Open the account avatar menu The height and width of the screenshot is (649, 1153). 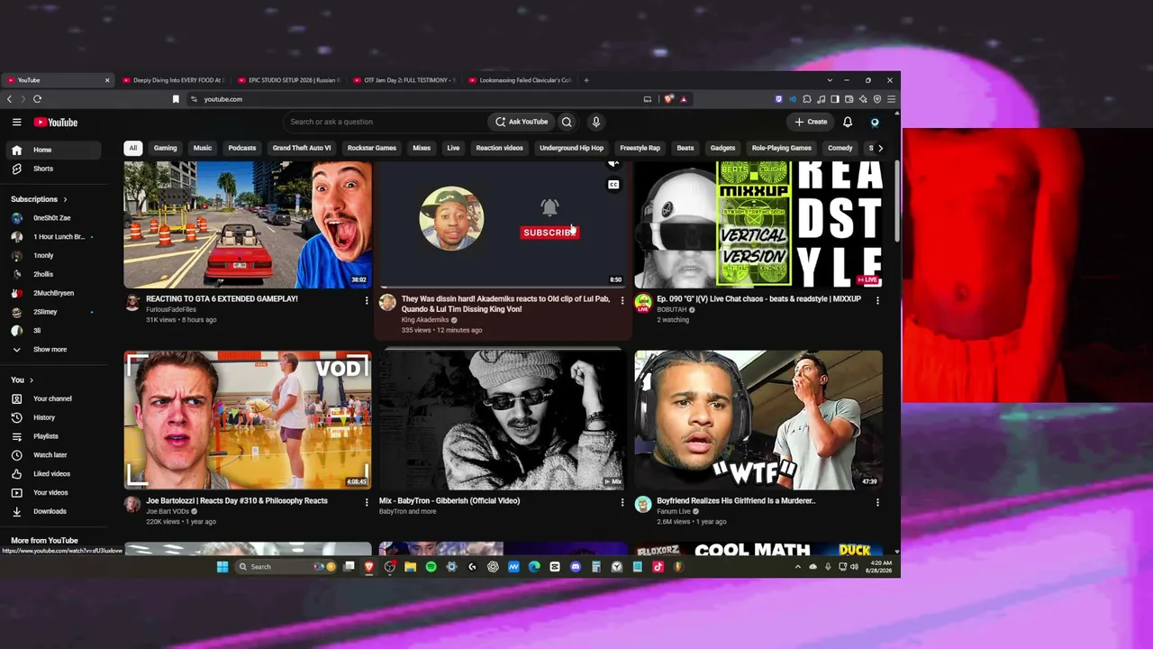[875, 122]
